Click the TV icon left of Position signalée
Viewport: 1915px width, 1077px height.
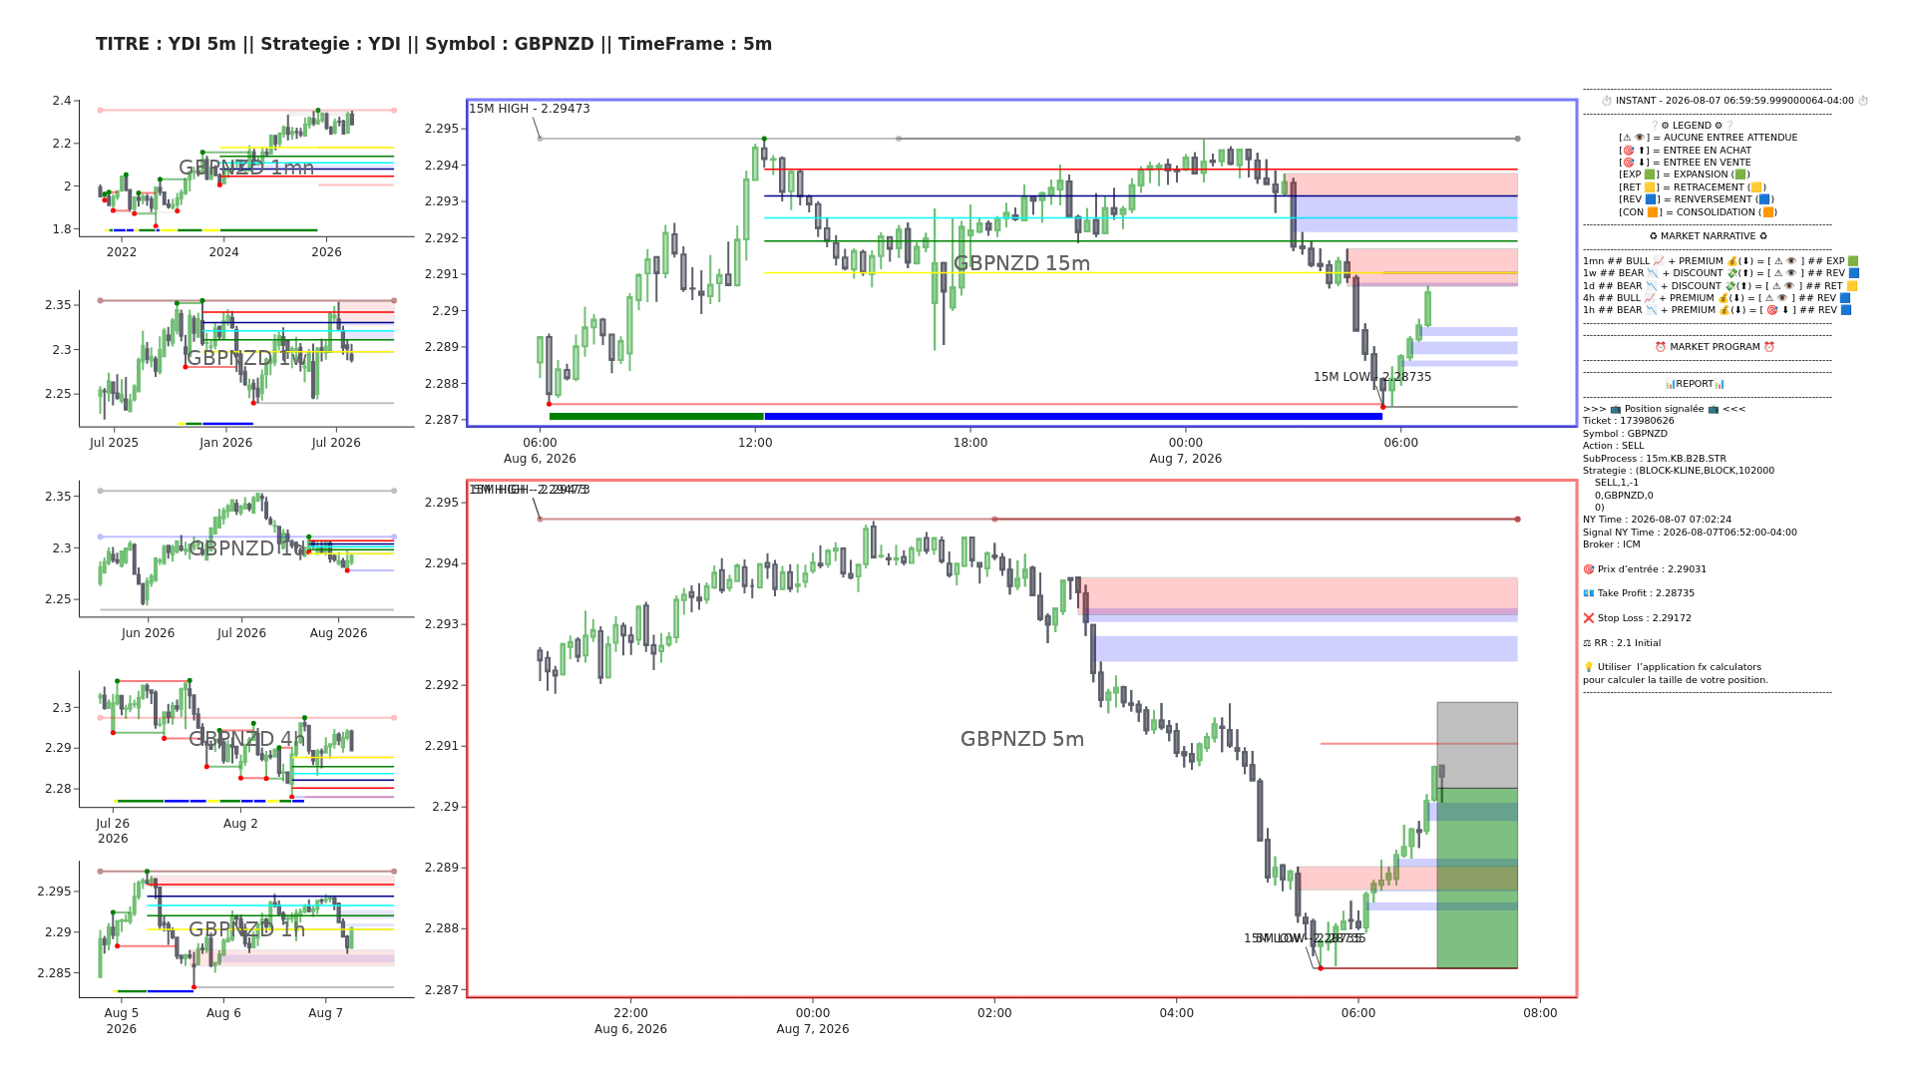[1616, 409]
